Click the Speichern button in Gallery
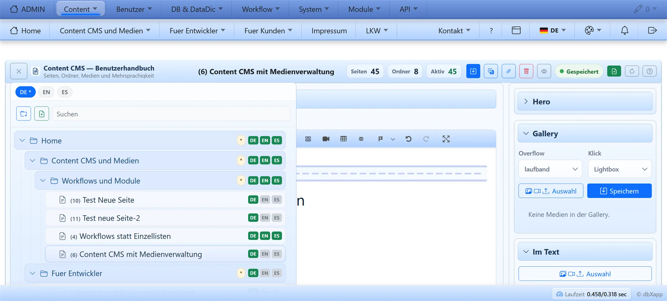 pyautogui.click(x=619, y=191)
